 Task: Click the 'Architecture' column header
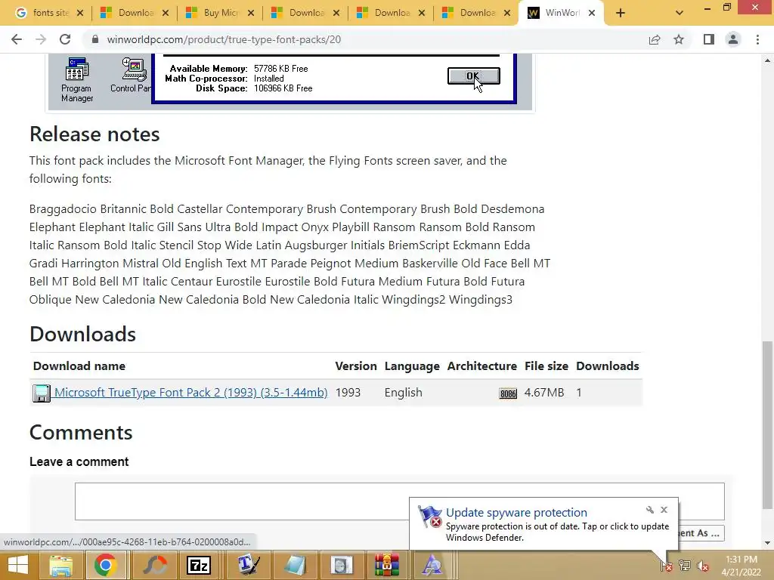coord(482,366)
